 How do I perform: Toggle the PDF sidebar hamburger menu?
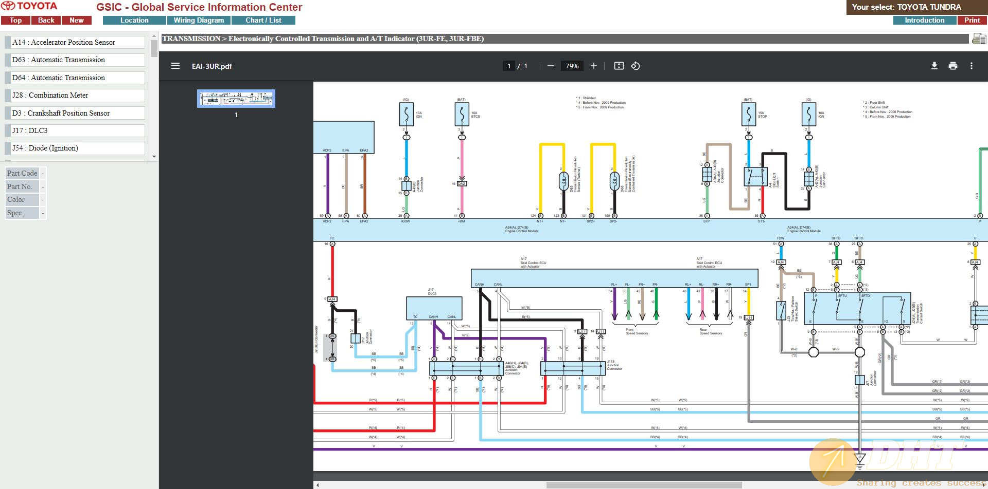point(175,66)
